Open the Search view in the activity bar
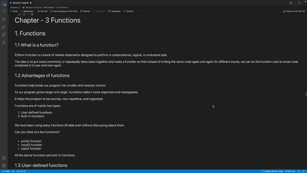The height and width of the screenshot is (173, 307). point(4,12)
